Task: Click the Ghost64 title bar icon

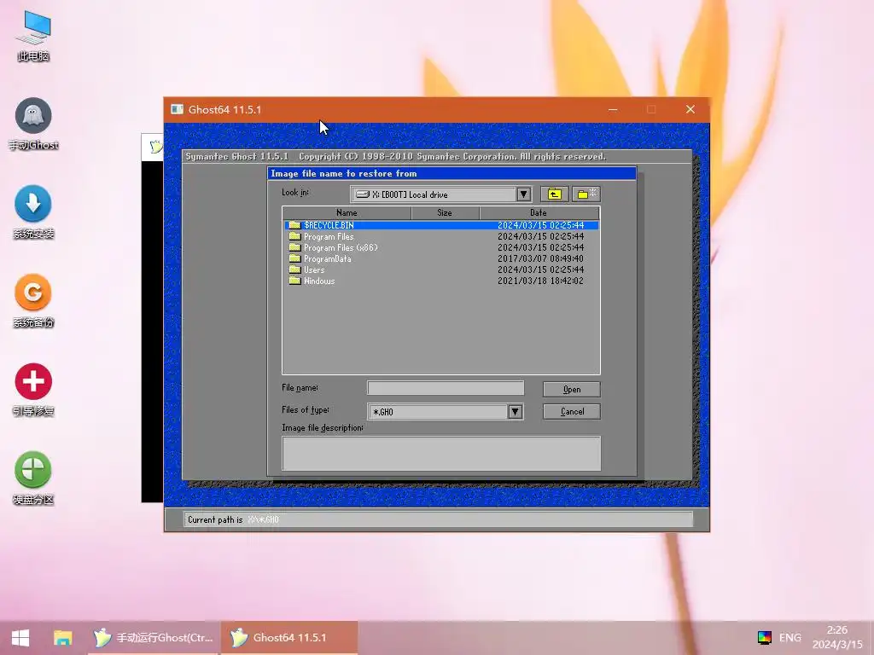Action: (178, 109)
